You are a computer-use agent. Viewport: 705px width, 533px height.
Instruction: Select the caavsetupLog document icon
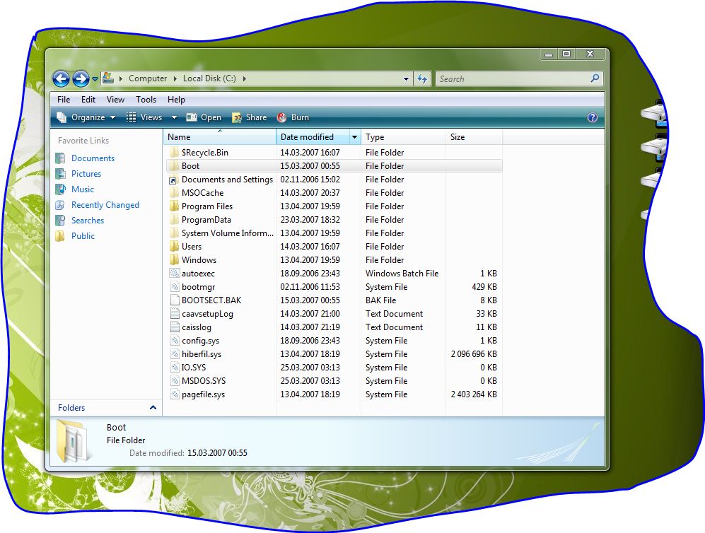[175, 314]
